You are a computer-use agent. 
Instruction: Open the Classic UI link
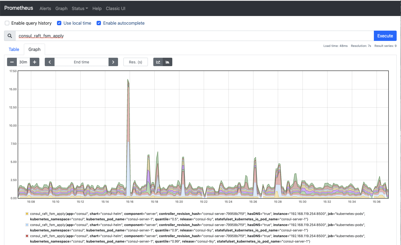click(116, 8)
